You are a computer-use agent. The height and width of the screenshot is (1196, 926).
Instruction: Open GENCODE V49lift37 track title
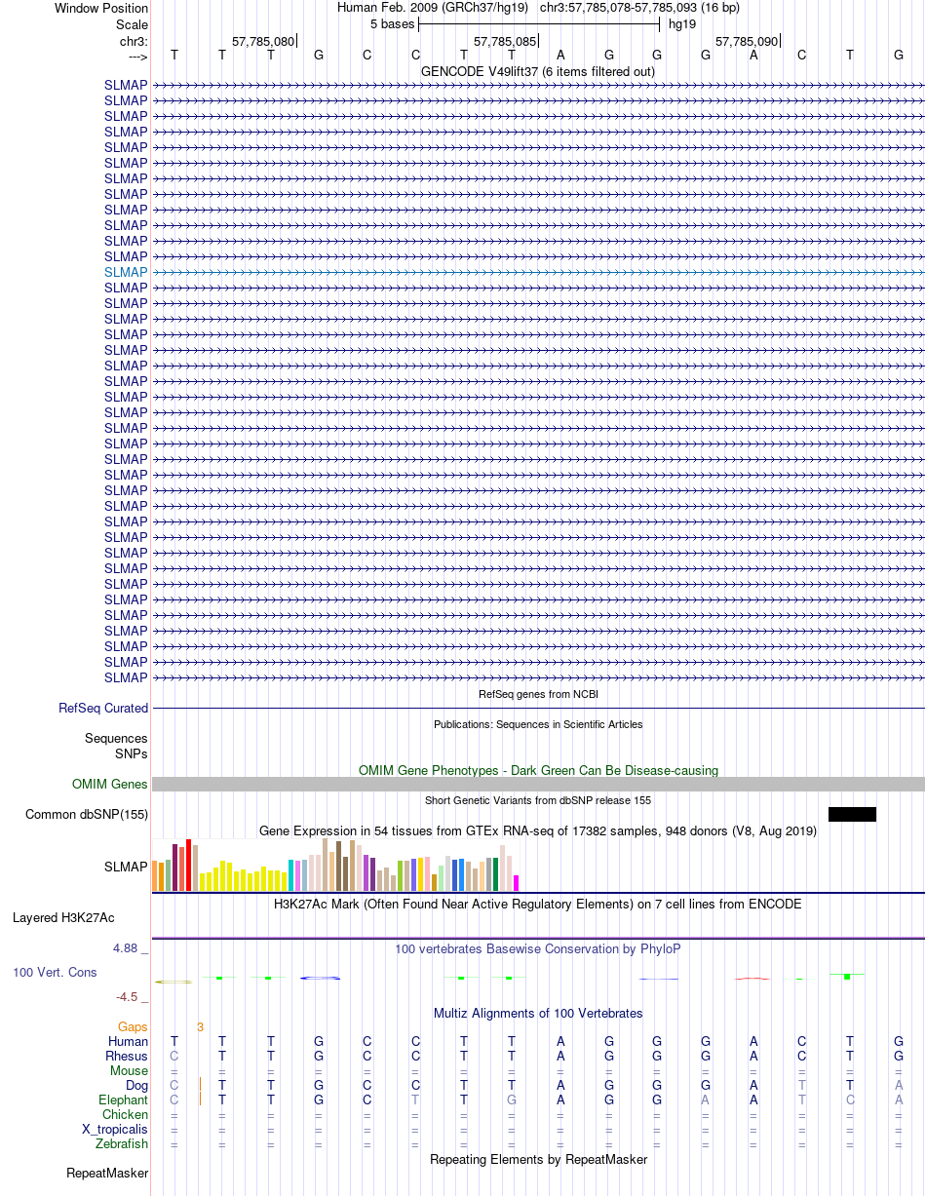[x=538, y=71]
